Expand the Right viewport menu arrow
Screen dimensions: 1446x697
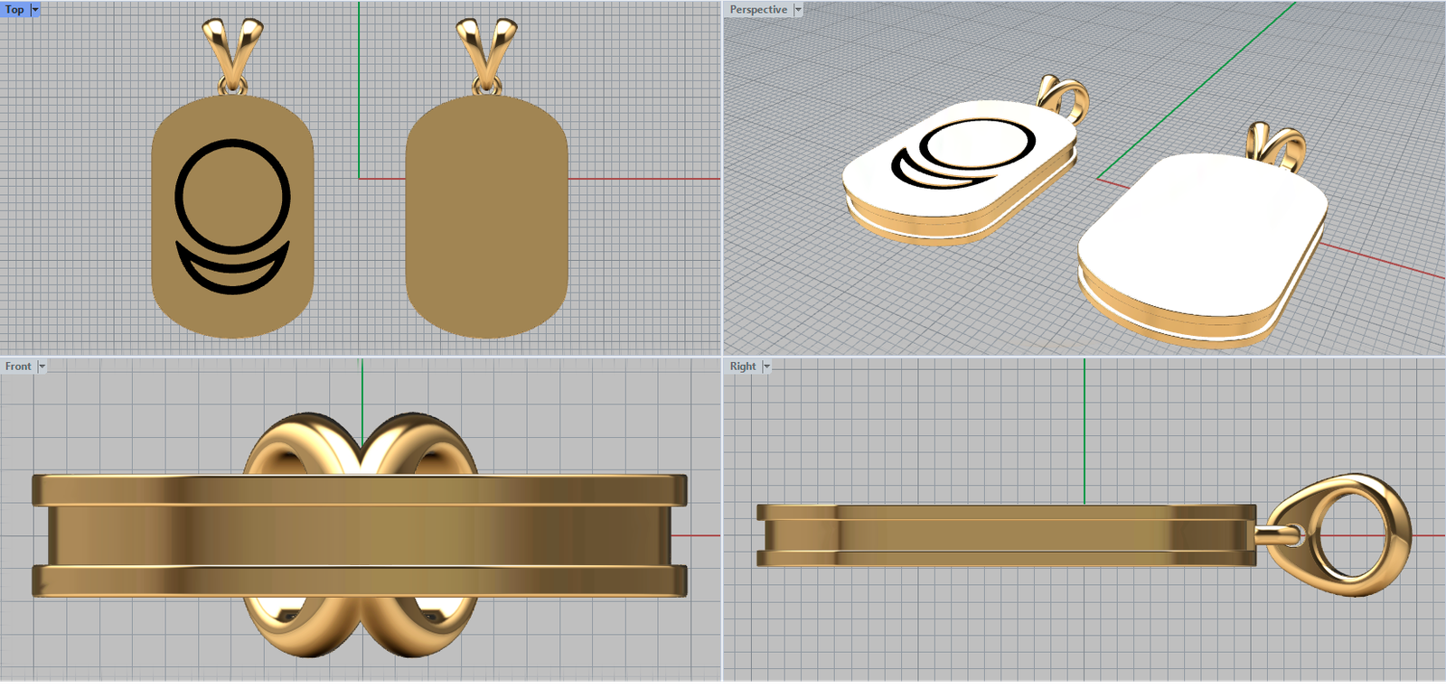click(767, 366)
